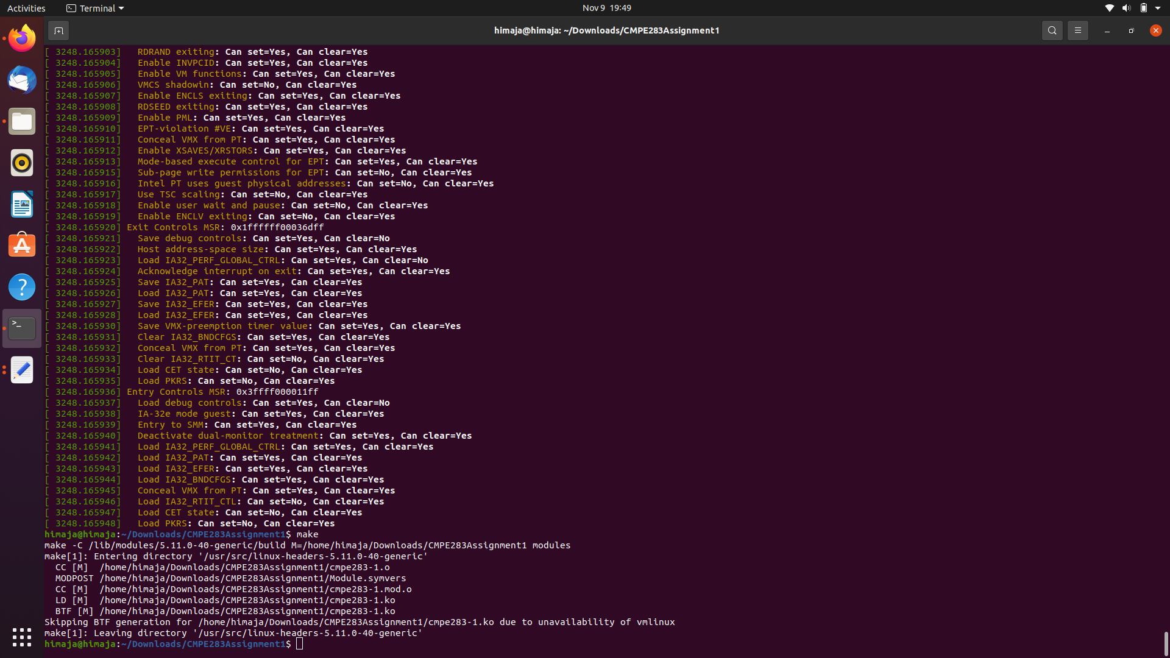Open the Nov 9 19:49 clock calendar
Viewport: 1170px width, 658px height.
coord(606,8)
